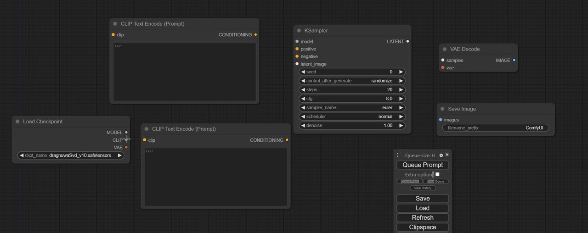Click the View History button

tap(423, 188)
